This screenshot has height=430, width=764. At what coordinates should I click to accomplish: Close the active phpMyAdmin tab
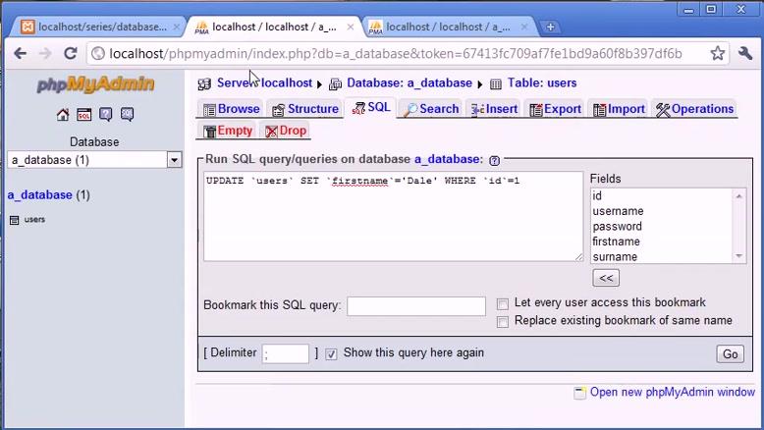[351, 27]
